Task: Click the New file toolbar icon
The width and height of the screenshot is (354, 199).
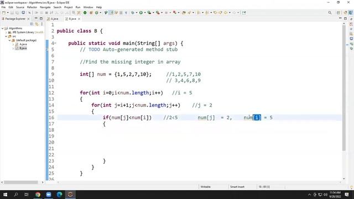Action: point(4,13)
